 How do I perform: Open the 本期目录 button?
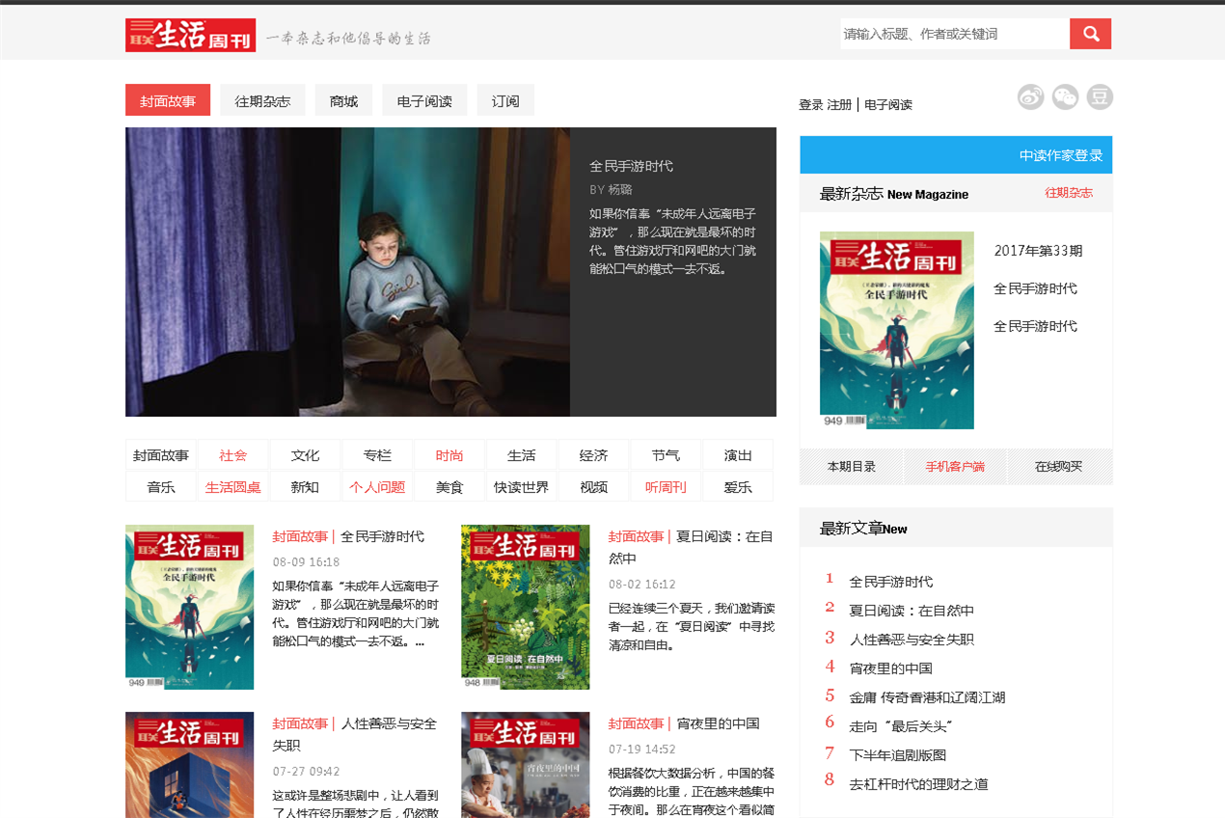point(852,467)
